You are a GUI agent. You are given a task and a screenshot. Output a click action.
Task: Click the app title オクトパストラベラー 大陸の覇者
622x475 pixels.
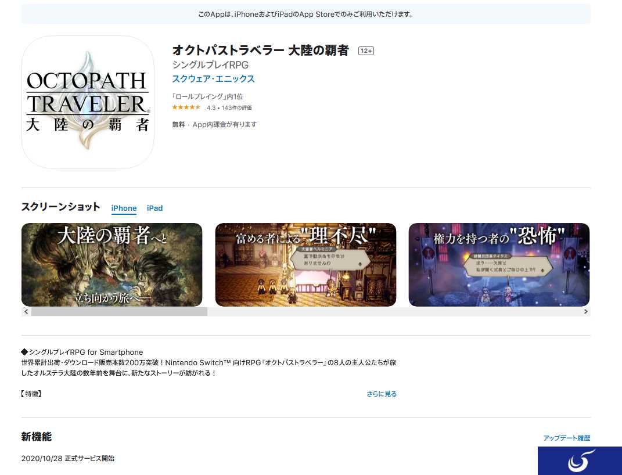(261, 51)
